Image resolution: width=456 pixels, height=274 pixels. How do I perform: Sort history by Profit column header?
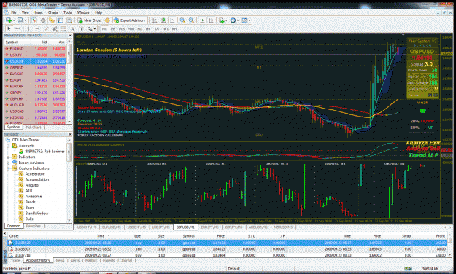coord(441,236)
